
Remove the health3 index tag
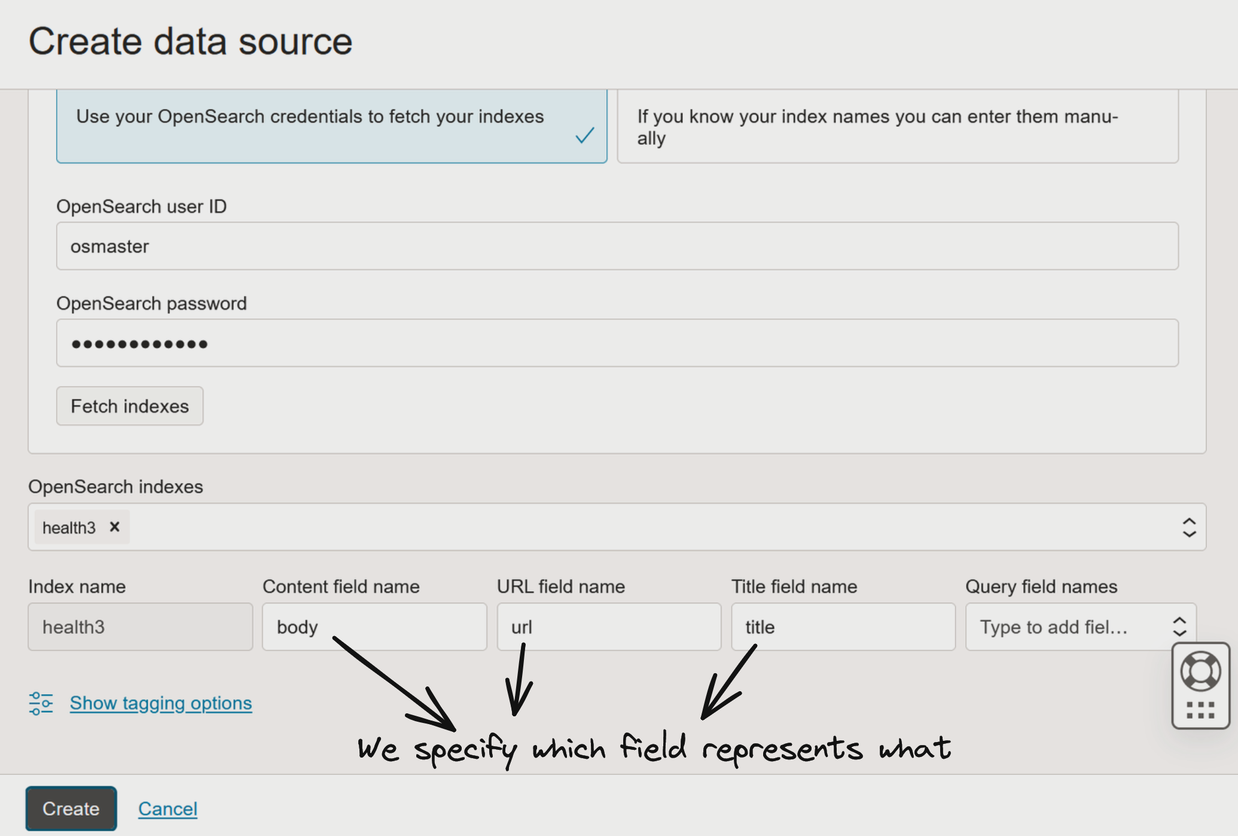point(115,527)
